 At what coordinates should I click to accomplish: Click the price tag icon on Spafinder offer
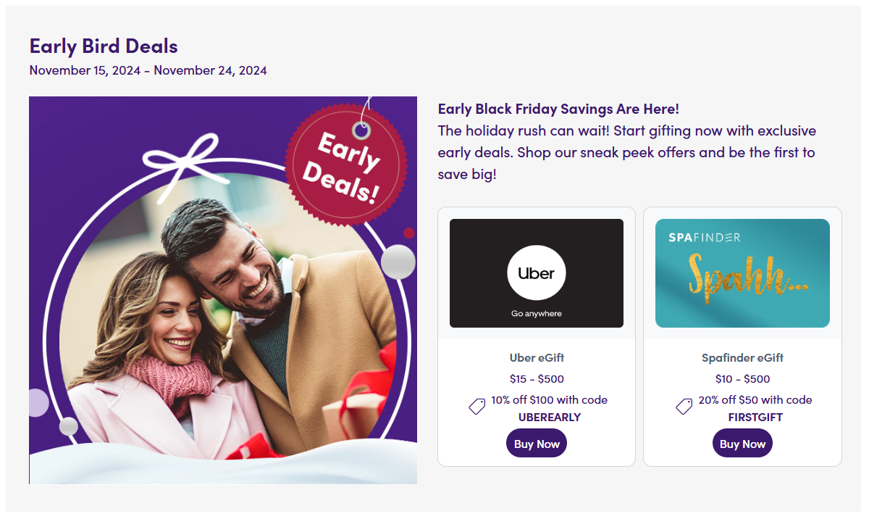tap(684, 407)
